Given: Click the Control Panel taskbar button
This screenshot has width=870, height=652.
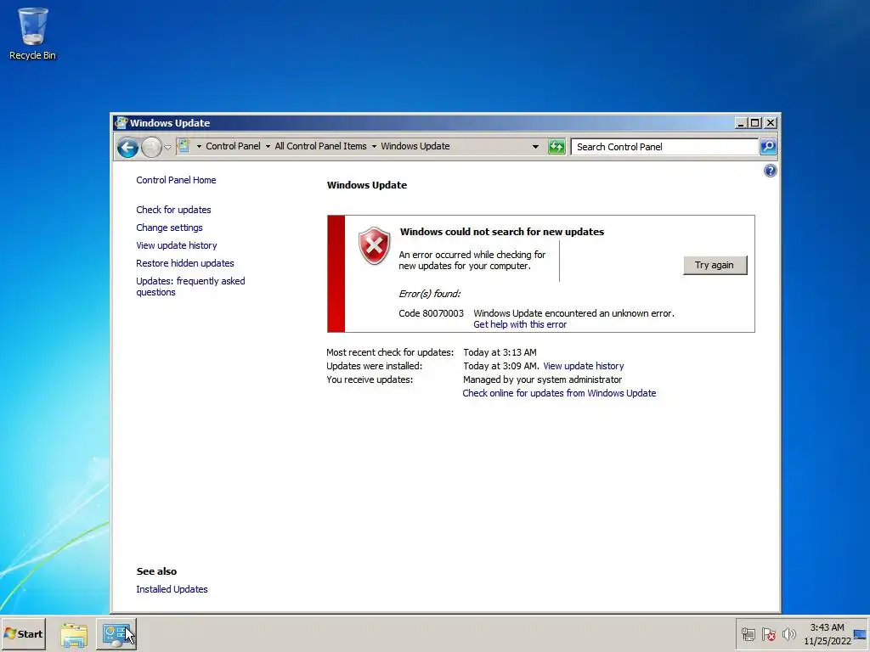Looking at the screenshot, I should [x=116, y=634].
